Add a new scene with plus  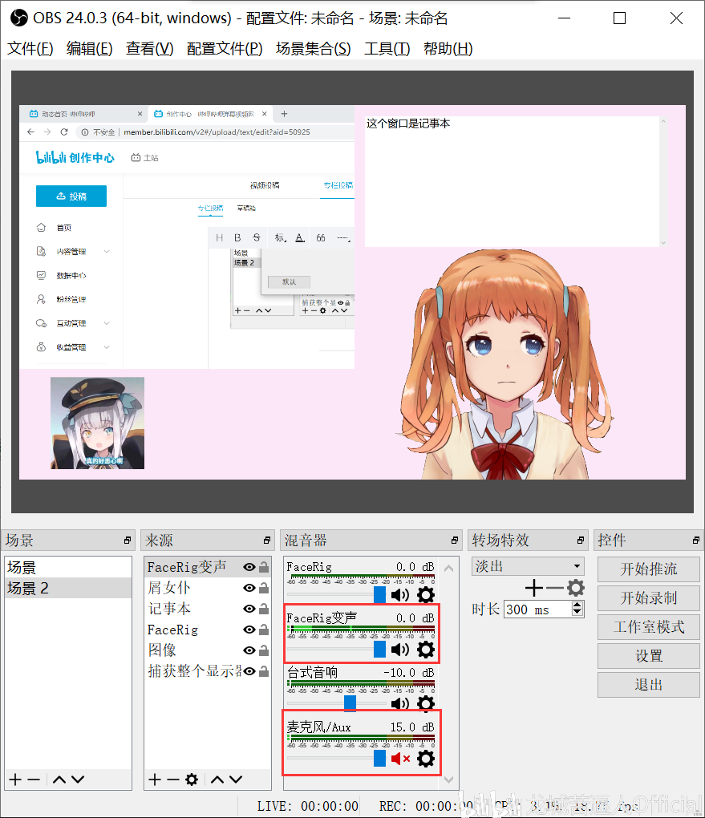click(15, 780)
